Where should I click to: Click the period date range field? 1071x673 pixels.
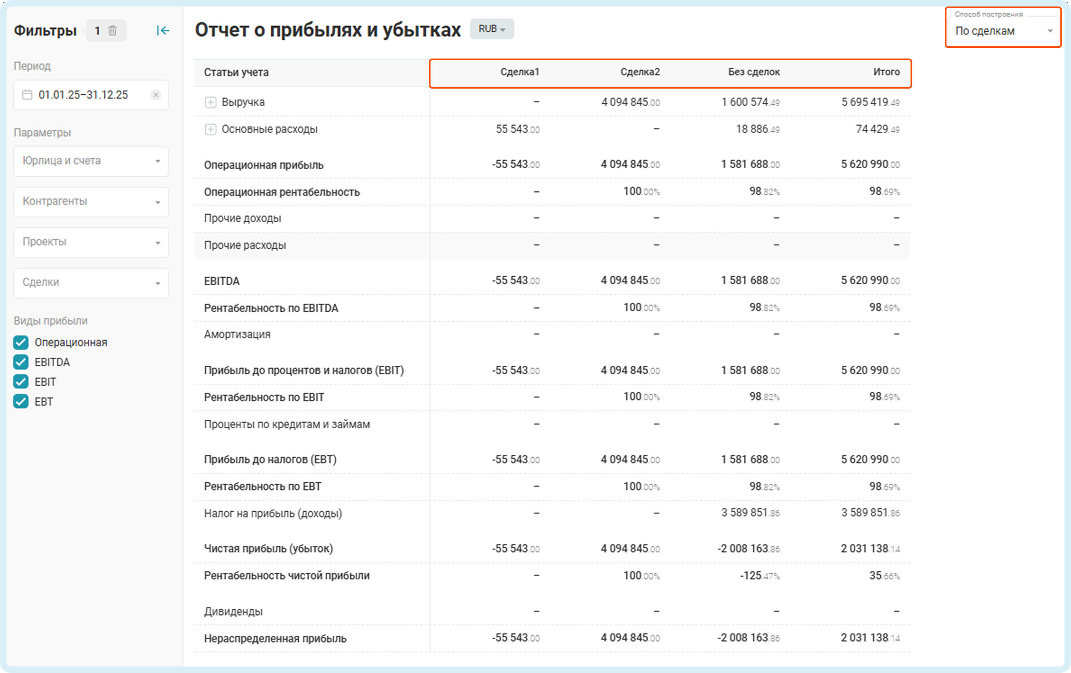[83, 95]
